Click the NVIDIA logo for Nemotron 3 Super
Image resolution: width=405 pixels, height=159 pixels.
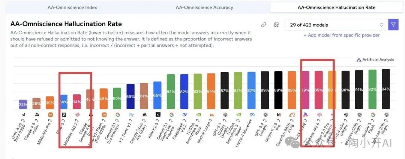click(238, 114)
